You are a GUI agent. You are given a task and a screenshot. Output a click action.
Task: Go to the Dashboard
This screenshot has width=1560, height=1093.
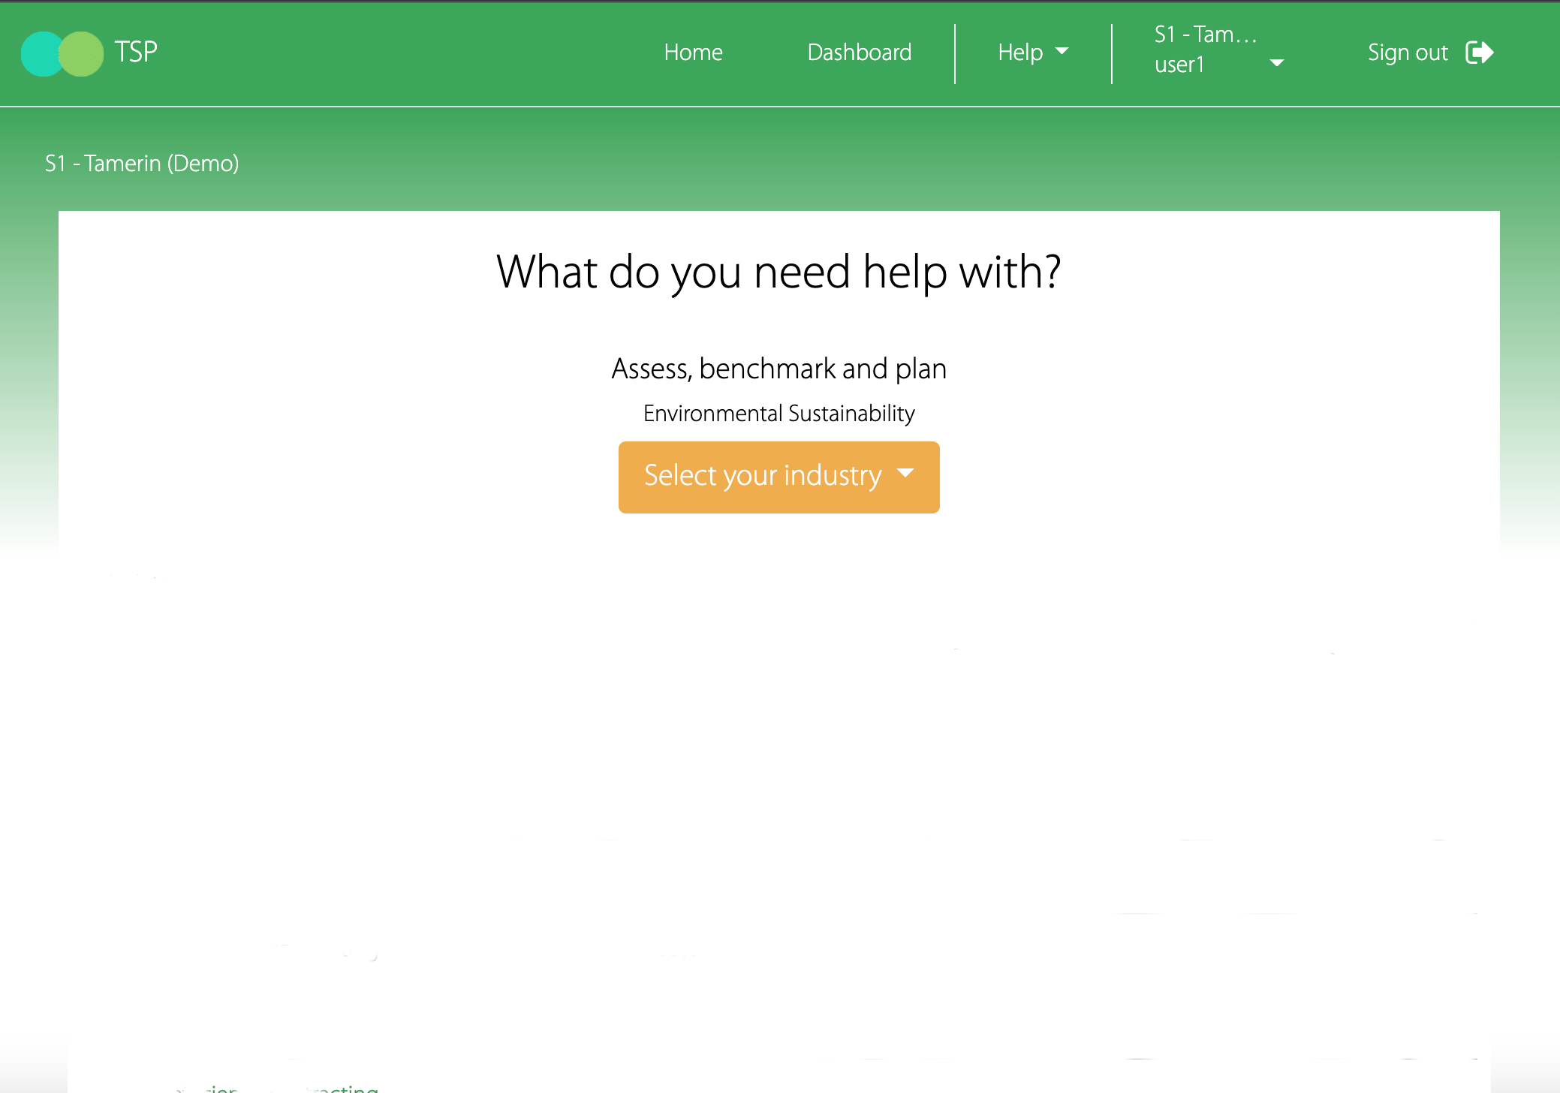point(859,53)
